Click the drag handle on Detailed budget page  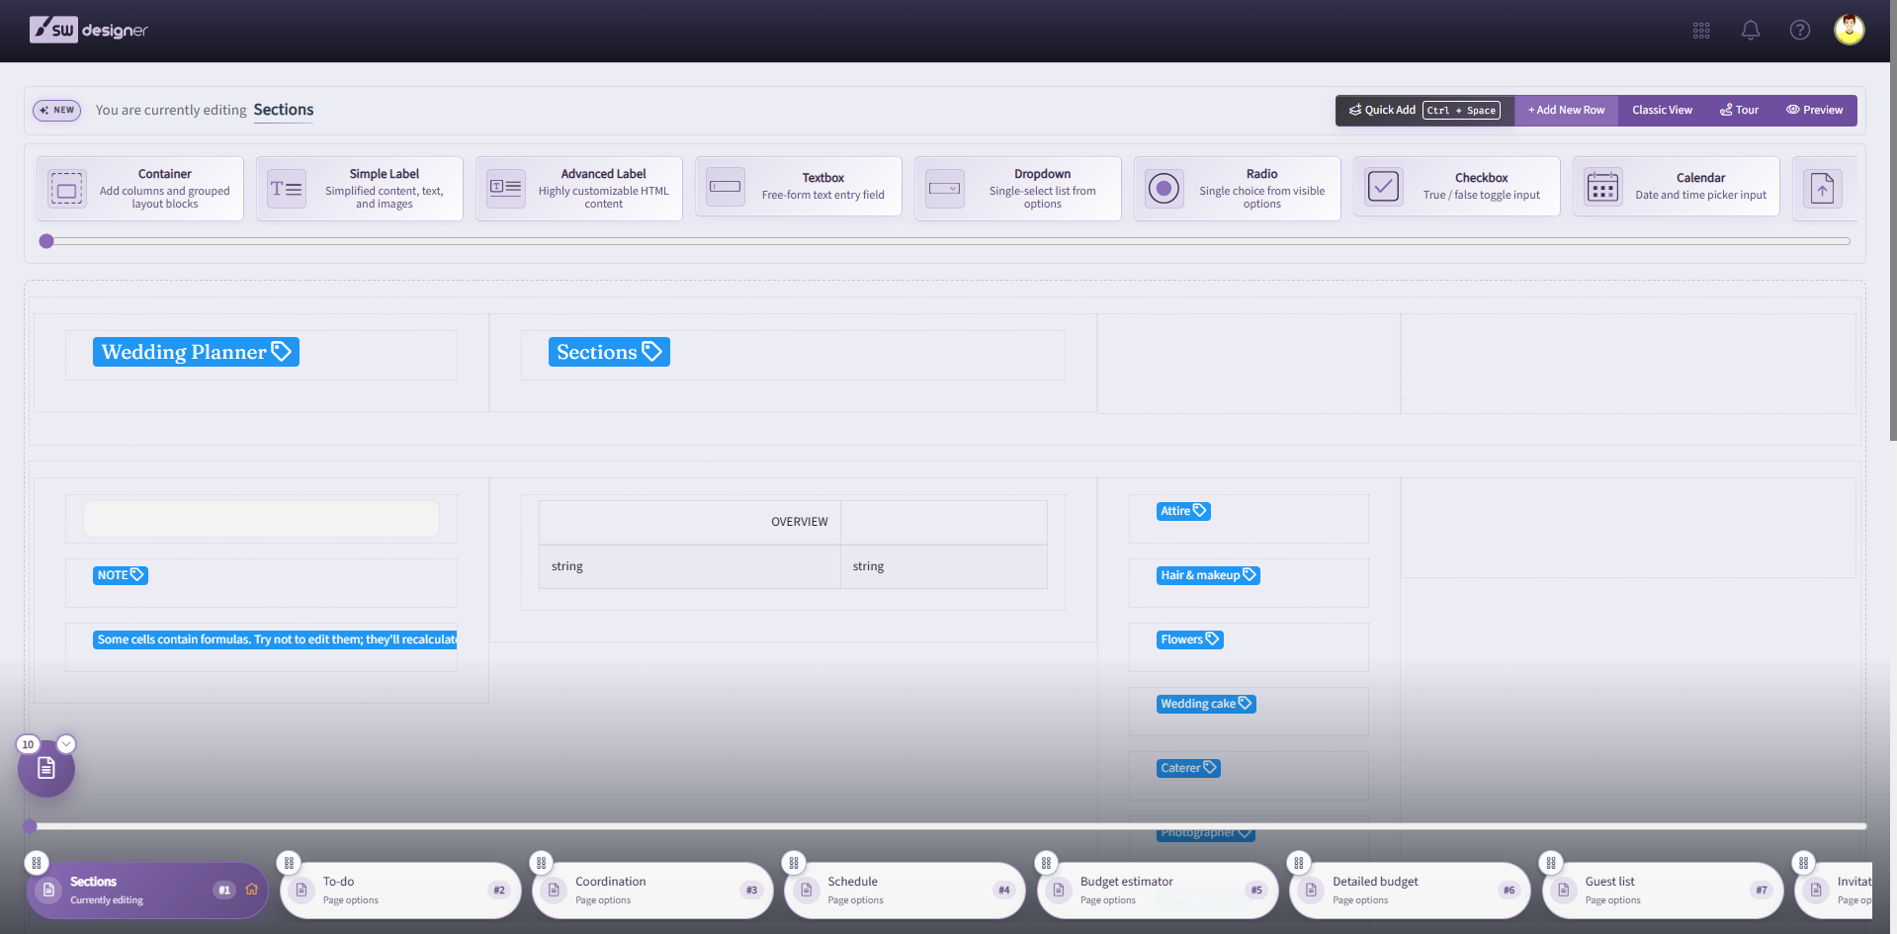(x=1299, y=863)
